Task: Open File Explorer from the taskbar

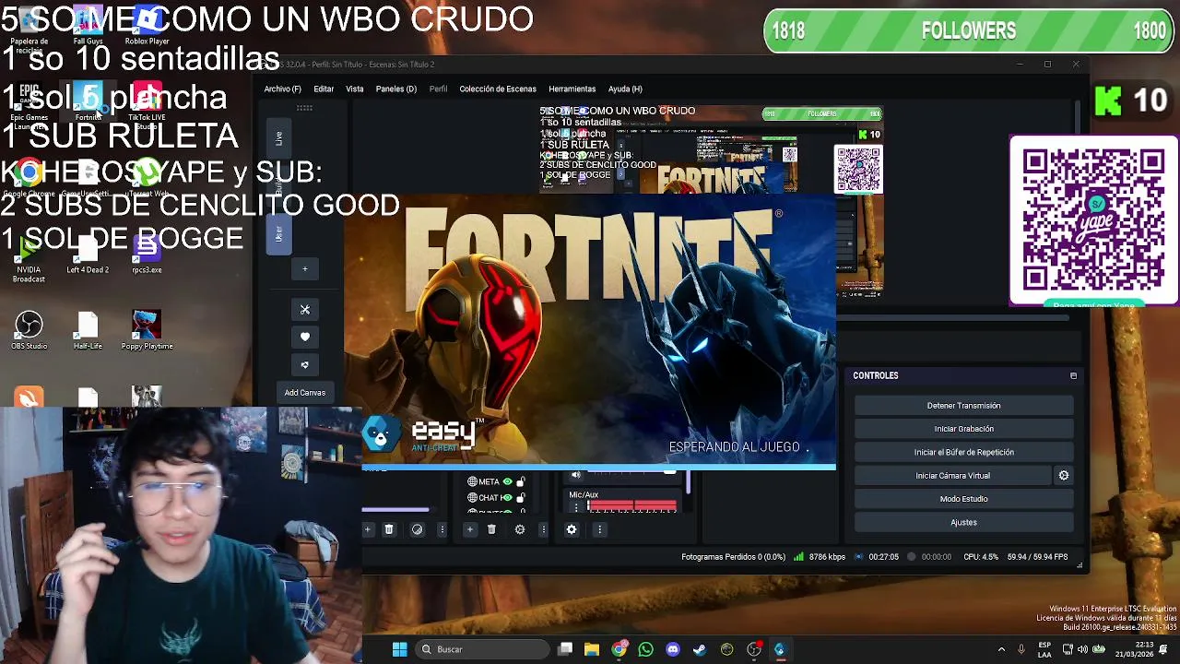Action: click(x=592, y=649)
